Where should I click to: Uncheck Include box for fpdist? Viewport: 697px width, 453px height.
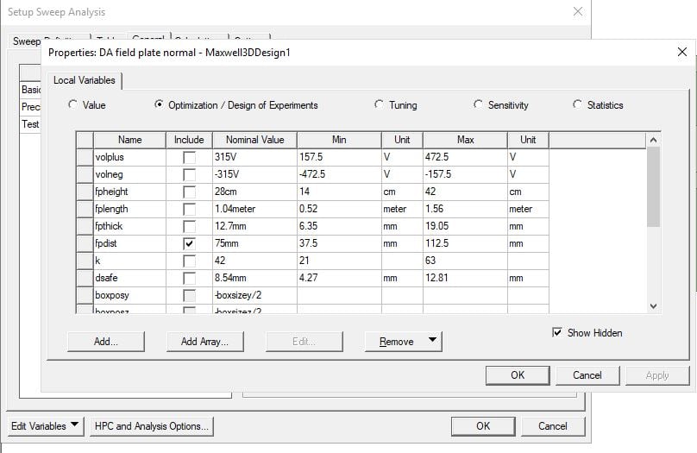point(190,243)
